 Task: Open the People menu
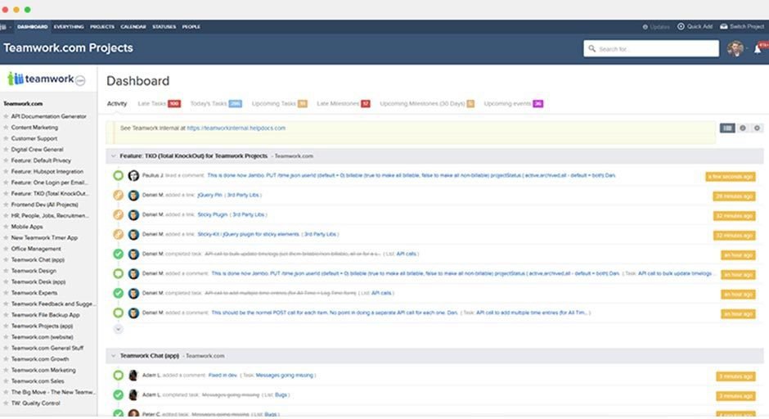[x=191, y=27]
